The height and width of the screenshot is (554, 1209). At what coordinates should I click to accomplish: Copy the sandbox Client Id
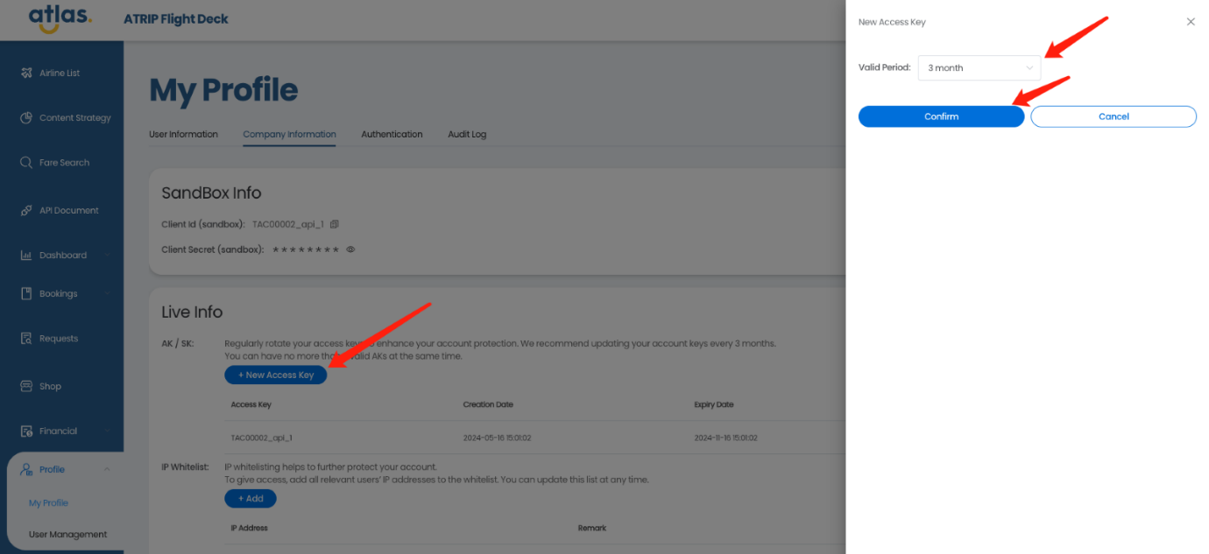tap(334, 225)
